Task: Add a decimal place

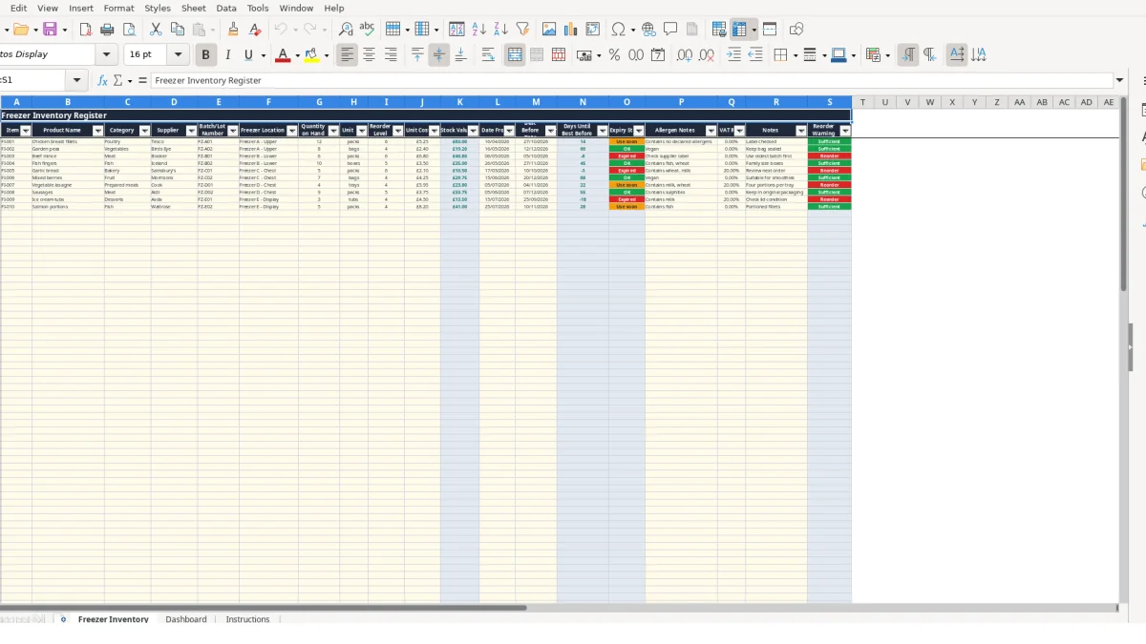Action: click(685, 55)
